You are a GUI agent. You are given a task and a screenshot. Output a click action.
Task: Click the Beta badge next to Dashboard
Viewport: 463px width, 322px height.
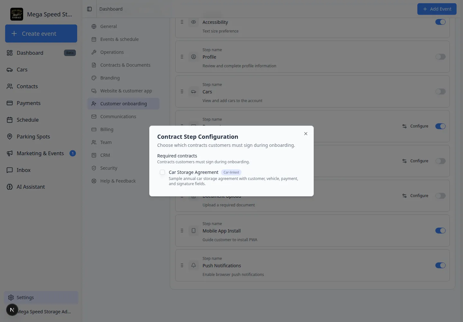pyautogui.click(x=70, y=53)
